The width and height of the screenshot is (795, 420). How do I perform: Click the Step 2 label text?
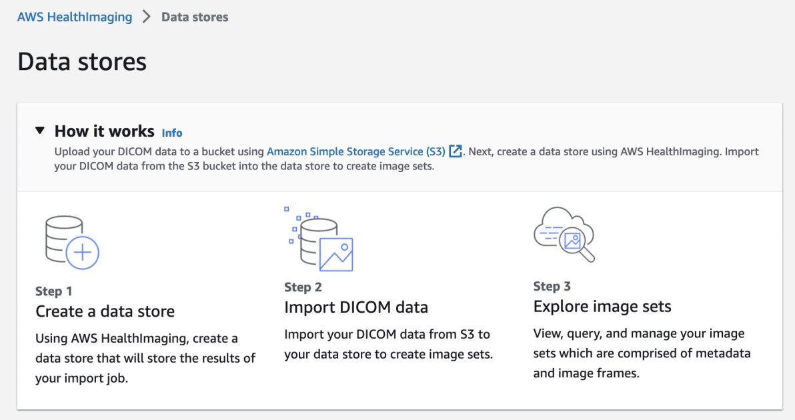301,287
